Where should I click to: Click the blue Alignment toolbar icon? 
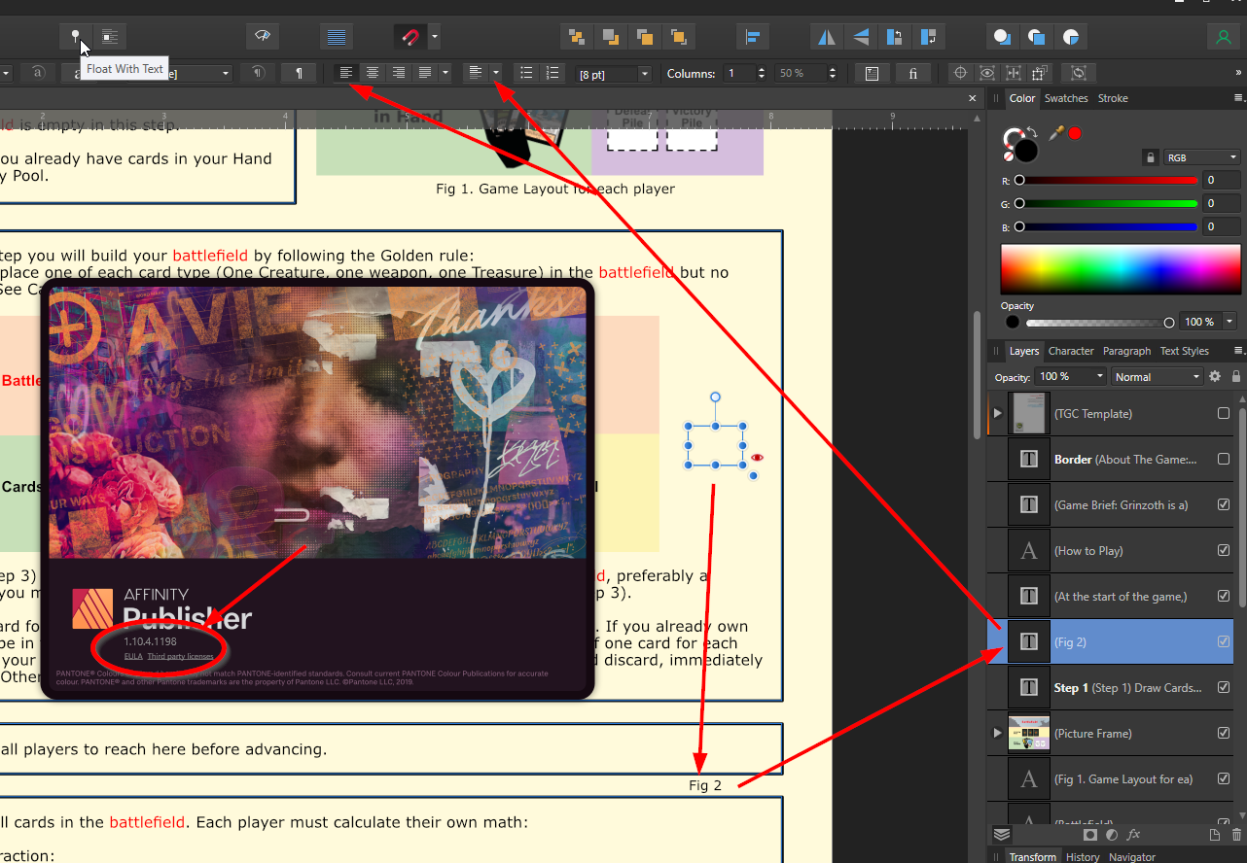[x=752, y=37]
